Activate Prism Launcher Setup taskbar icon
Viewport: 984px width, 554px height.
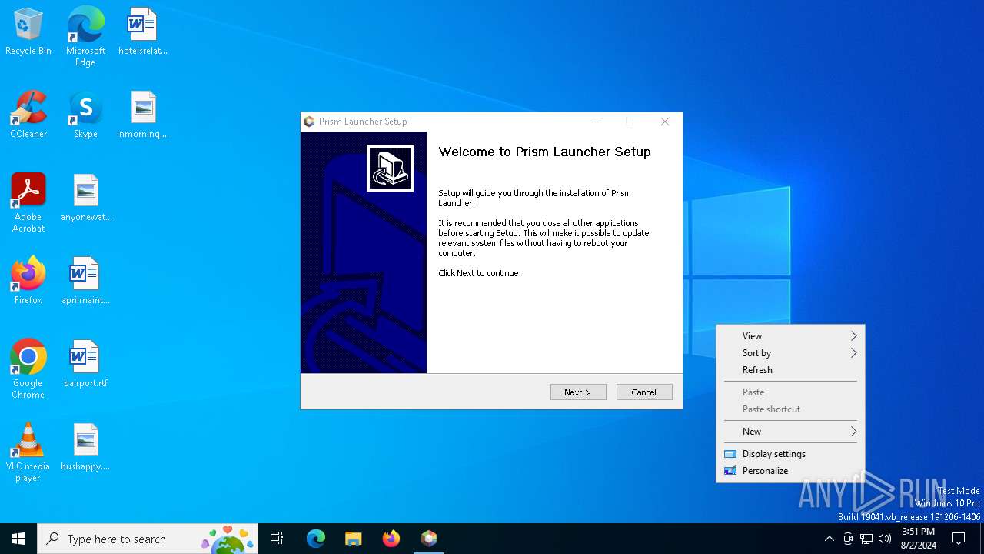[429, 539]
